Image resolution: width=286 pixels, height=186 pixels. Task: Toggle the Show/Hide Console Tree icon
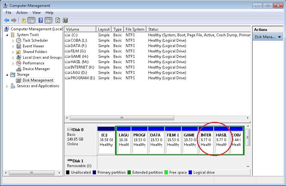coord(31,20)
